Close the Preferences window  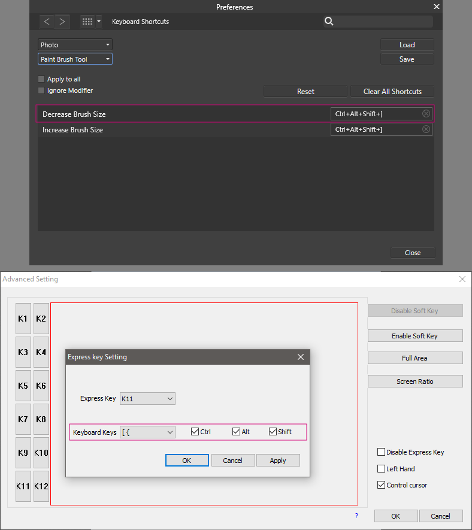pos(437,7)
